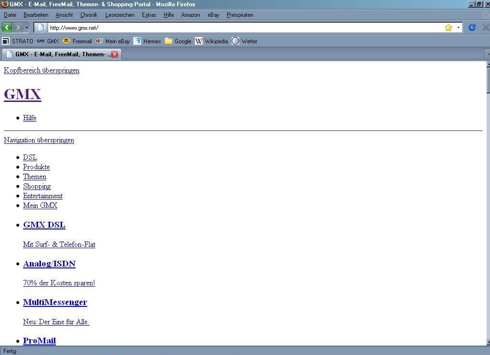Expand the Google bookmark folder
Viewport: 490px width, 355px height.
tap(178, 41)
